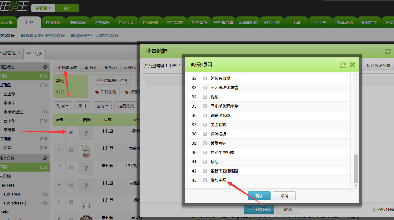Select sub adress 2 group
Image resolution: width=394 pixels, height=220 pixels.
25,203
